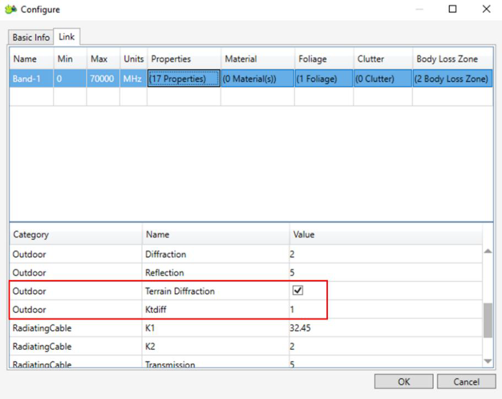This screenshot has height=399, width=502.
Task: Open the 0 Material(s) cell
Action: pos(257,79)
